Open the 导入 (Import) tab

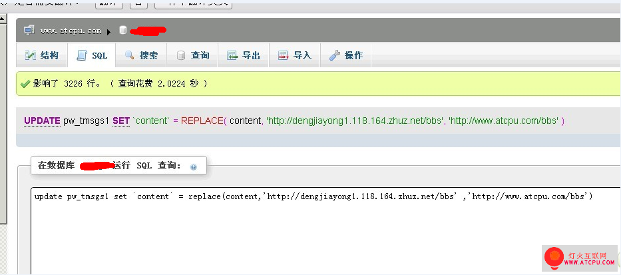coord(295,55)
